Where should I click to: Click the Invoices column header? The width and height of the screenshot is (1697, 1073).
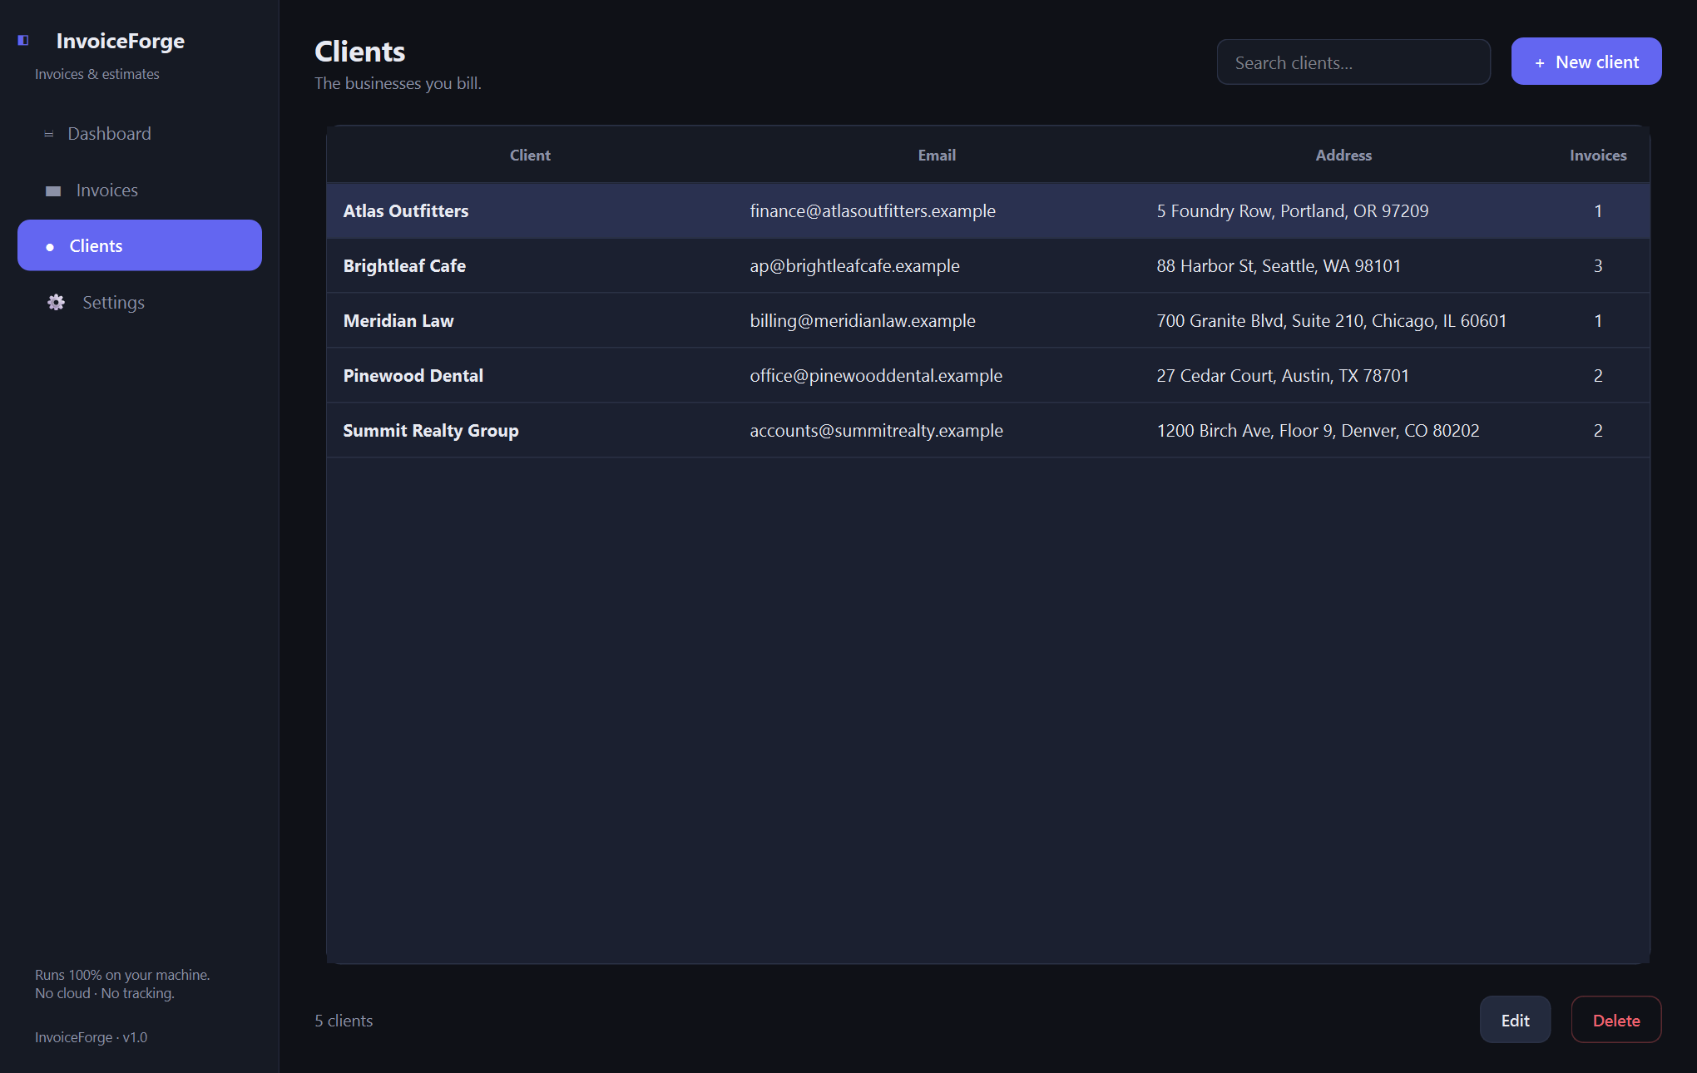(1598, 155)
